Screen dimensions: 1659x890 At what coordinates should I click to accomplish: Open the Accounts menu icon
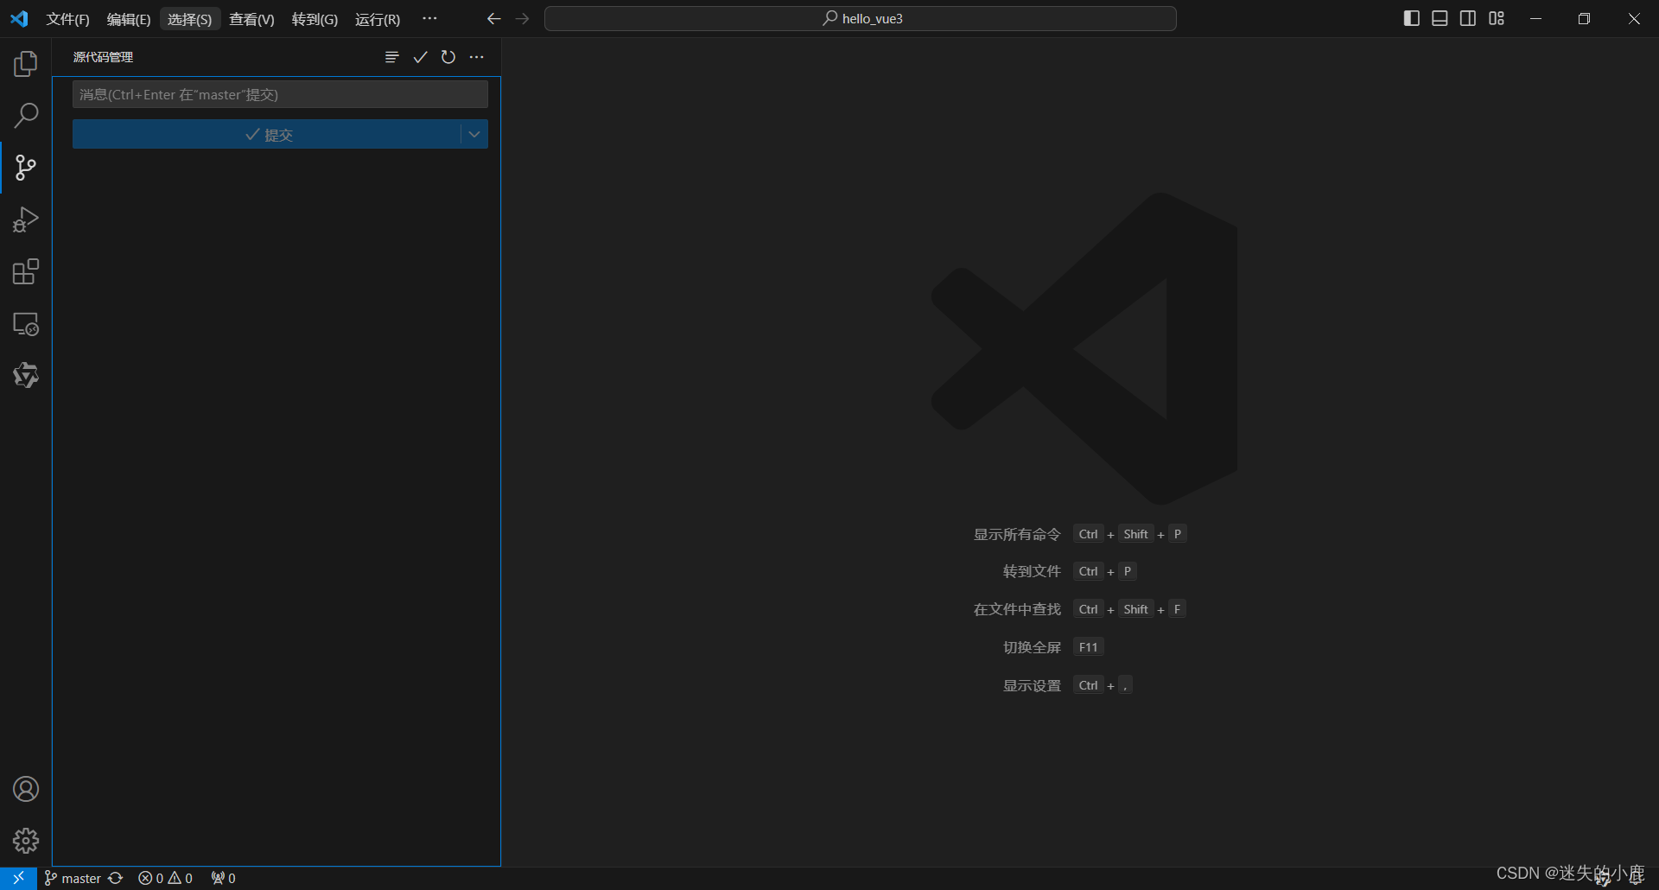(x=26, y=789)
